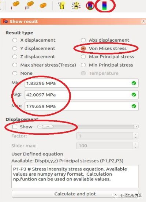Click the Calculate and plot button
Viewport: 146px width, 202px height.
[x=75, y=194]
